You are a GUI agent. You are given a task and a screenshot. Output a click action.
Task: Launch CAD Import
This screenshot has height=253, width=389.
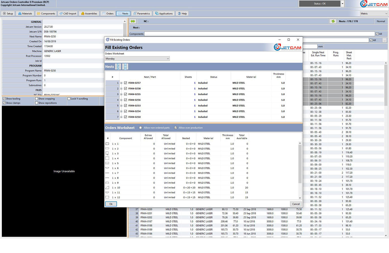point(67,13)
